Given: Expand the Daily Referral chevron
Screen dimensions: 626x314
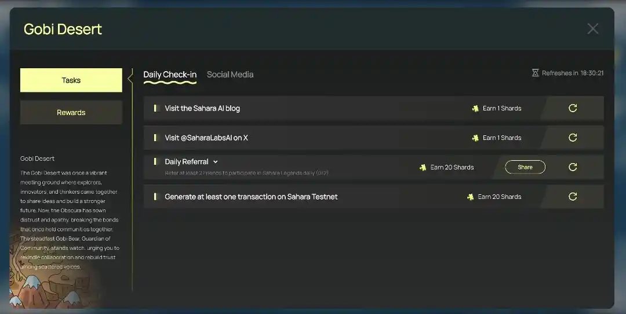Looking at the screenshot, I should (215, 162).
